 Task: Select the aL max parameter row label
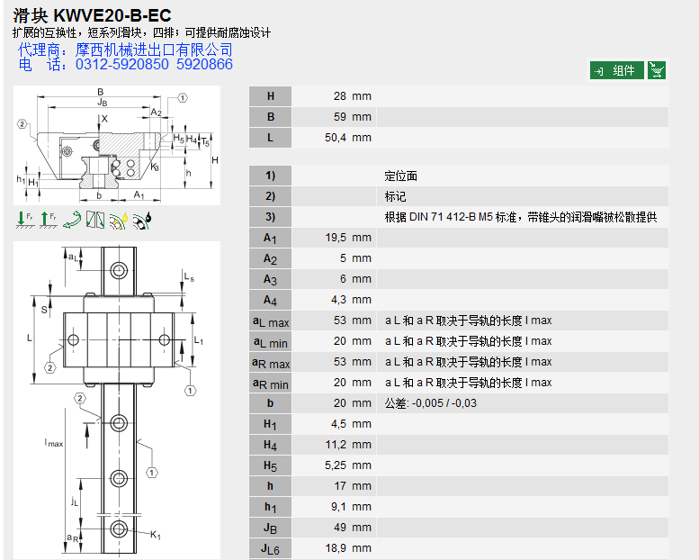click(270, 321)
